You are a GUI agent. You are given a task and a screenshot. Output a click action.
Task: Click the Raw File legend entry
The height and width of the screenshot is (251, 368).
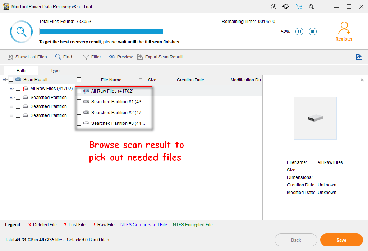(x=104, y=225)
